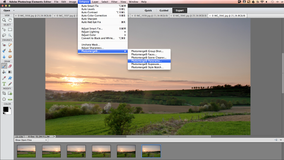Select the Sponge tool
Viewport: 284px width, 160px height.
tap(10, 57)
